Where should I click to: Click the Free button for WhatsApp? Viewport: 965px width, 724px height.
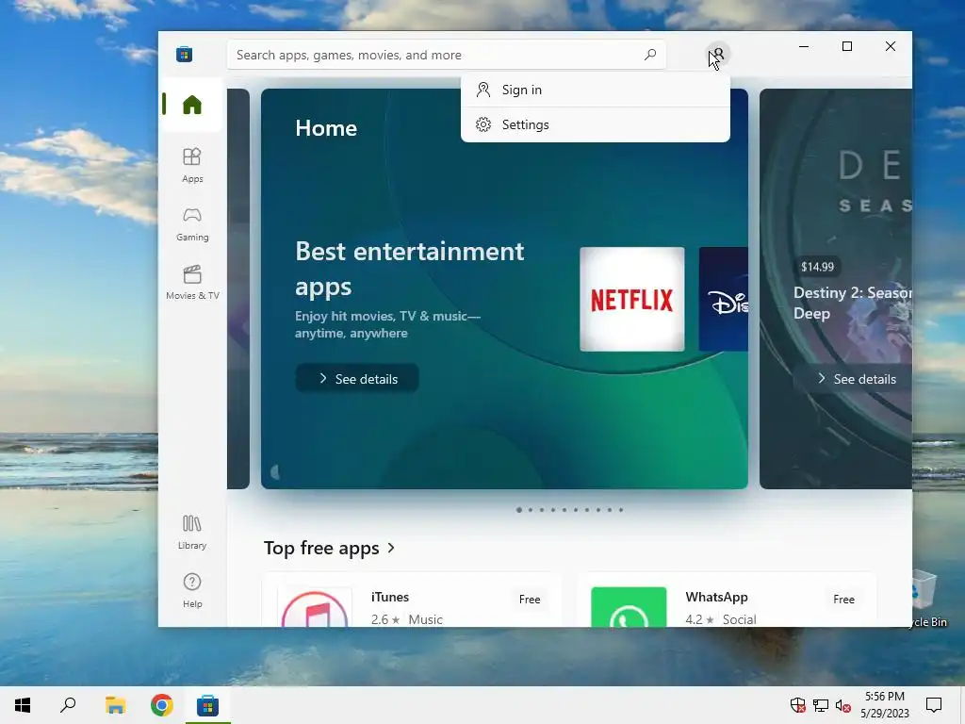click(x=843, y=599)
